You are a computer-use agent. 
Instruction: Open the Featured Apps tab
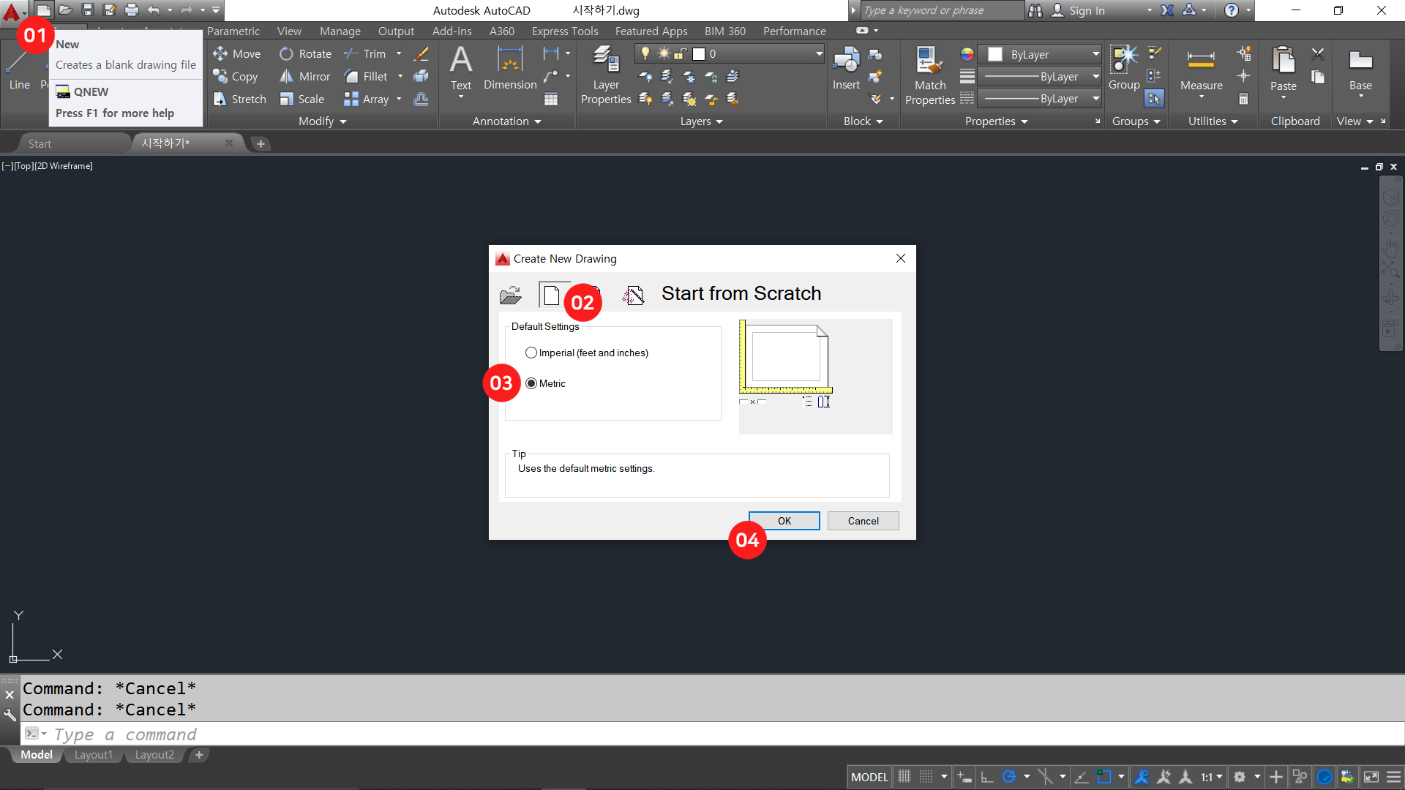[x=651, y=31]
